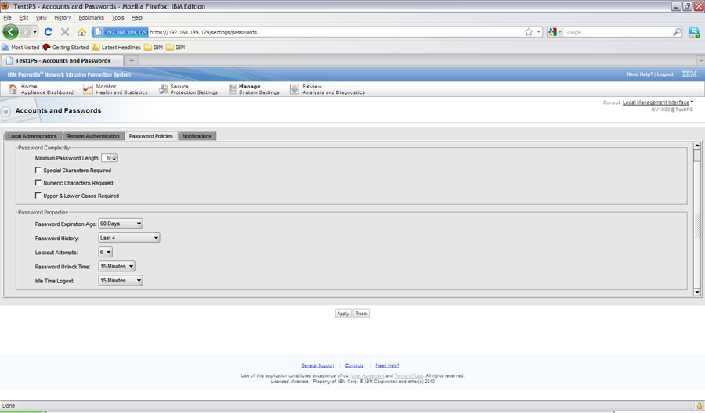This screenshot has height=413, width=705.
Task: Expand the address bar URL history dropdown
Action: click(539, 32)
